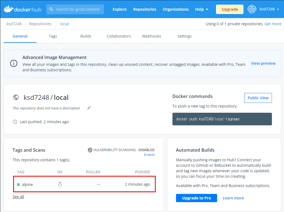Edit description with the pencil icon
Viewport: 284px width, 212px height.
(x=89, y=108)
